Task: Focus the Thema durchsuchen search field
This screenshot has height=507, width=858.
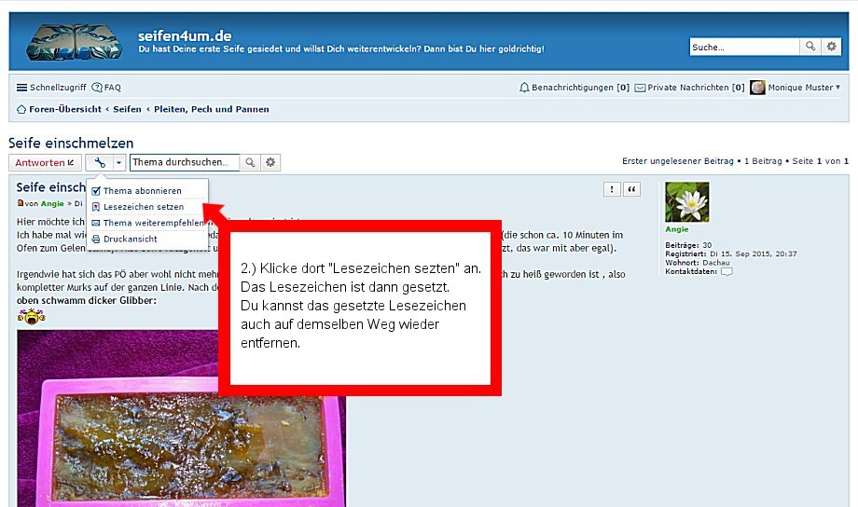Action: coord(185,162)
